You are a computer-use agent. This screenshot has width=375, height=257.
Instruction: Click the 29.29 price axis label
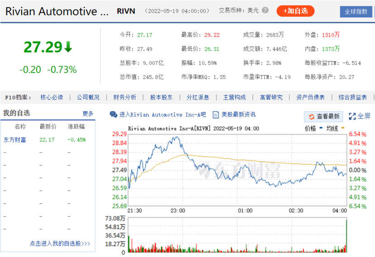[x=119, y=134]
